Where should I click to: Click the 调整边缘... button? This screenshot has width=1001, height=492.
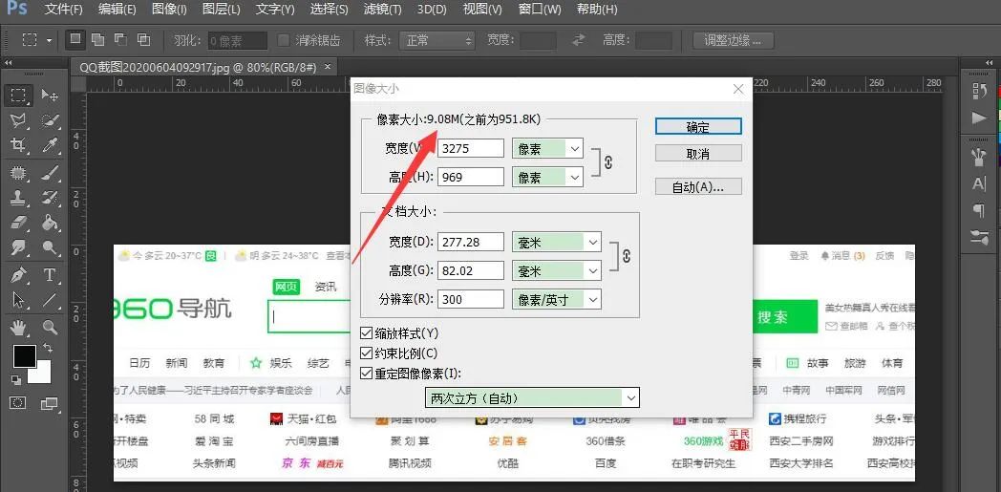click(x=733, y=40)
